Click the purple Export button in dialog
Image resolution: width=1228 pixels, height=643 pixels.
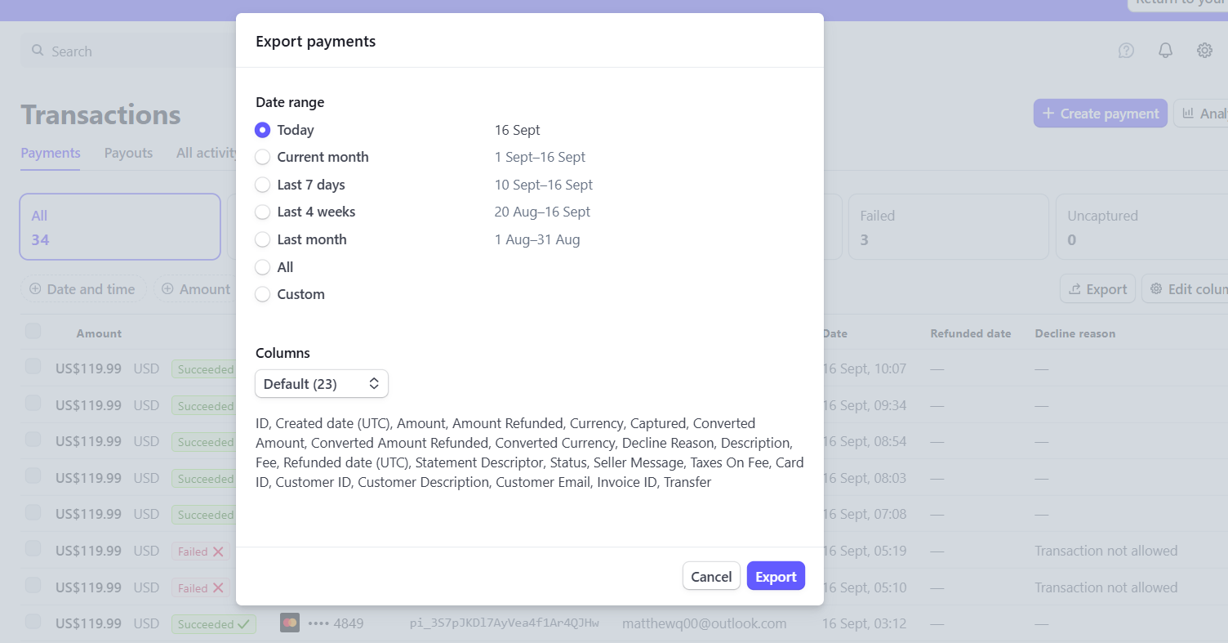pyautogui.click(x=776, y=576)
